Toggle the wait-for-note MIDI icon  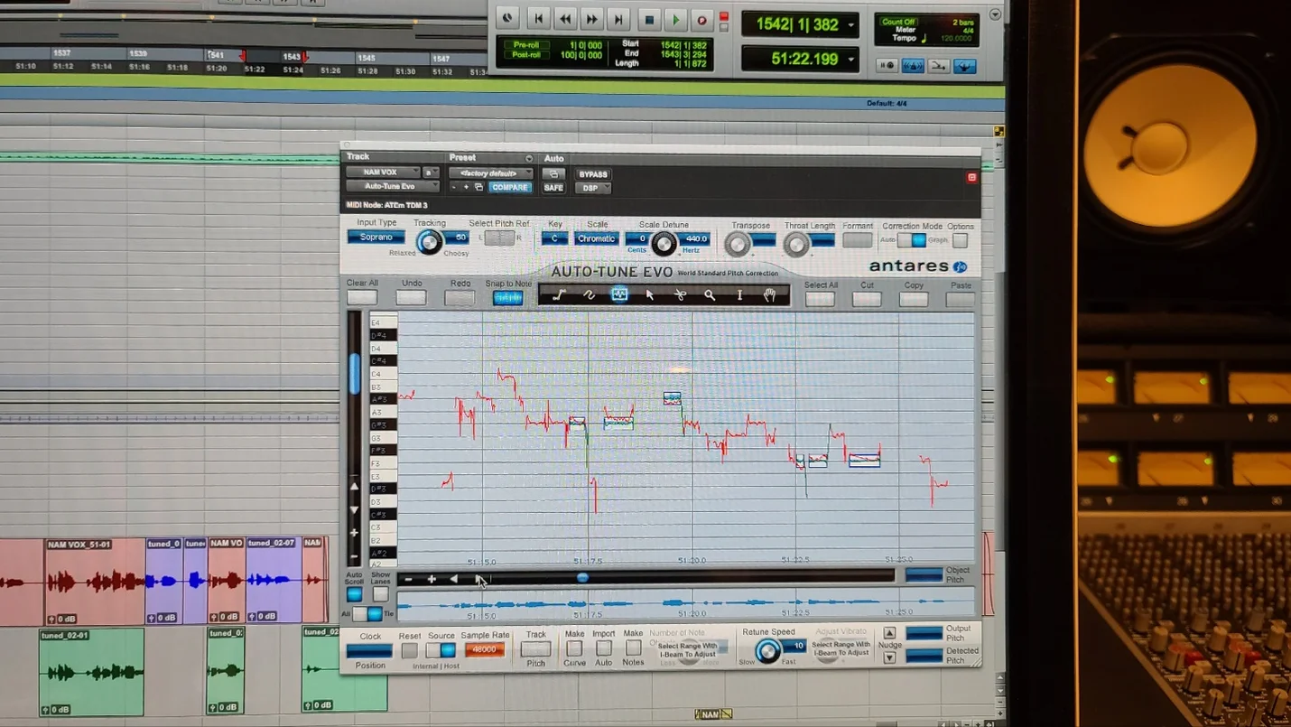tap(887, 66)
